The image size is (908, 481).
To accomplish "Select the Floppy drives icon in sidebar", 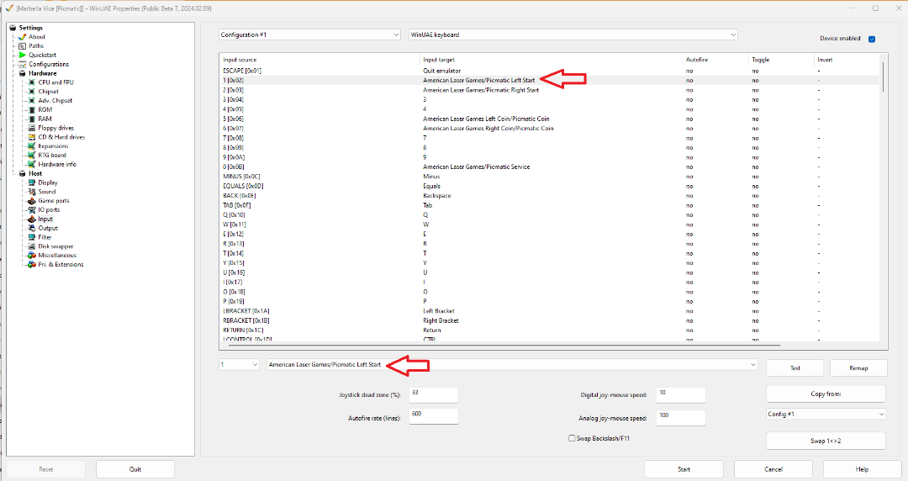I will tap(32, 128).
